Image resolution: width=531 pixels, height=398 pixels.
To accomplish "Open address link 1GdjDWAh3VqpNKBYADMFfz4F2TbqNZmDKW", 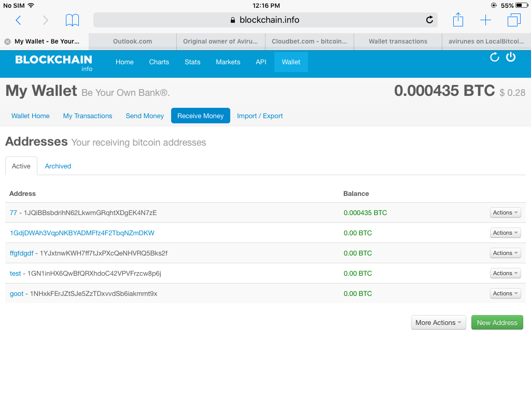I will 82,233.
